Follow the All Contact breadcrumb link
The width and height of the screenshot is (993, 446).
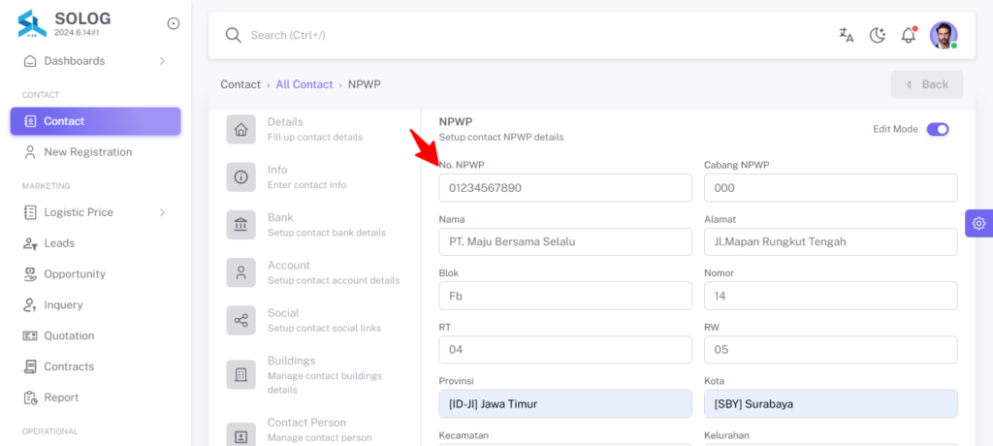[304, 84]
